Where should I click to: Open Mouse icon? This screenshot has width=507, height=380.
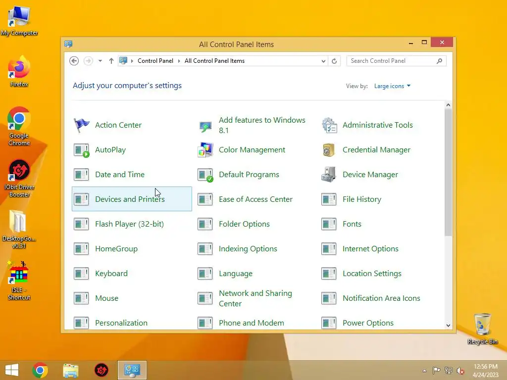(x=82, y=298)
